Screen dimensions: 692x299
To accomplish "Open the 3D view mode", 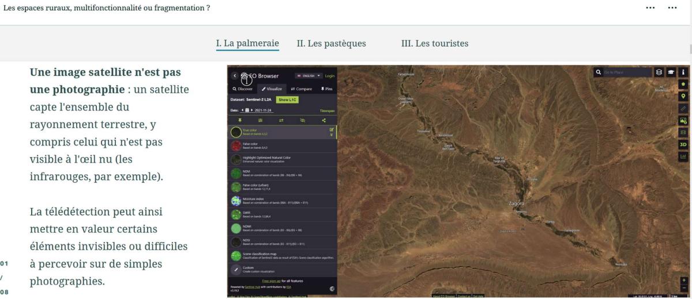I will coord(683,144).
